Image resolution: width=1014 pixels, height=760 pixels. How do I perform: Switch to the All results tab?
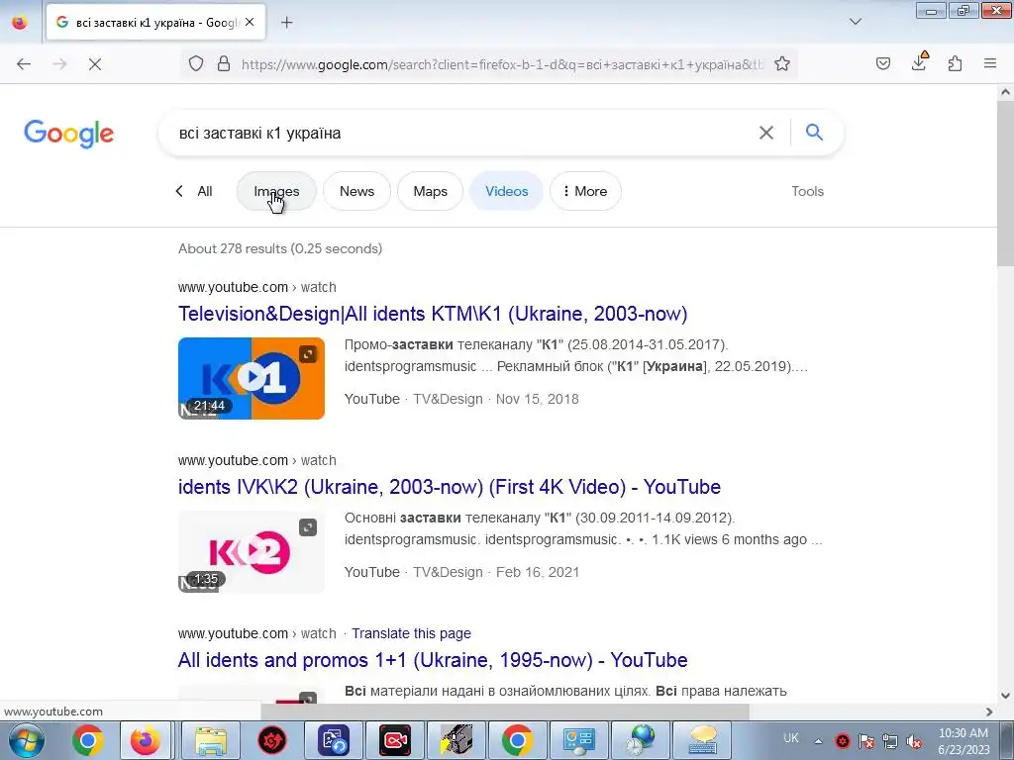(204, 191)
